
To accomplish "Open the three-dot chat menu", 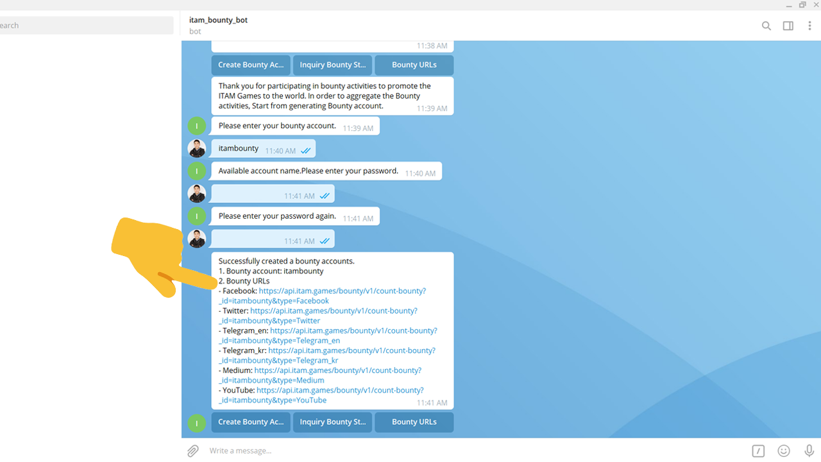I will pyautogui.click(x=809, y=26).
